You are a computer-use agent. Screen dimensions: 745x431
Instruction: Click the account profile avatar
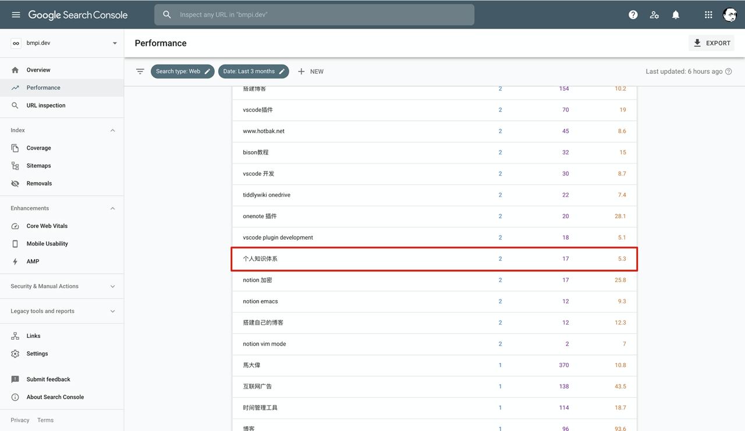click(x=730, y=15)
